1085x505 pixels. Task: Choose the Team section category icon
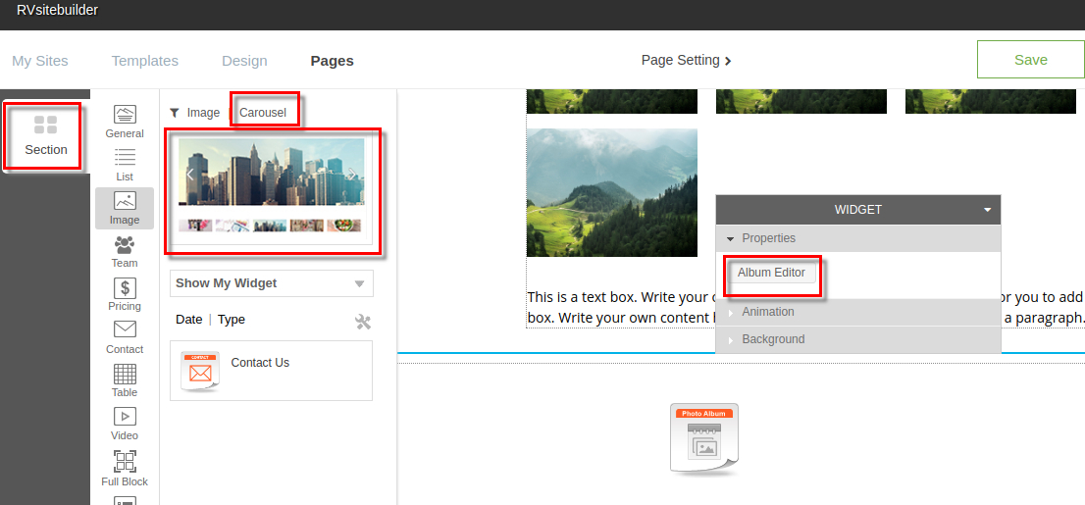pyautogui.click(x=125, y=245)
